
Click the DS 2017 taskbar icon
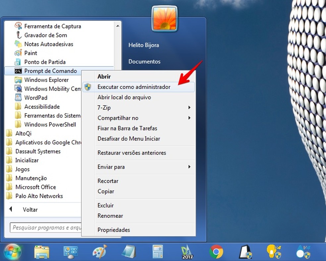[x=187, y=252]
